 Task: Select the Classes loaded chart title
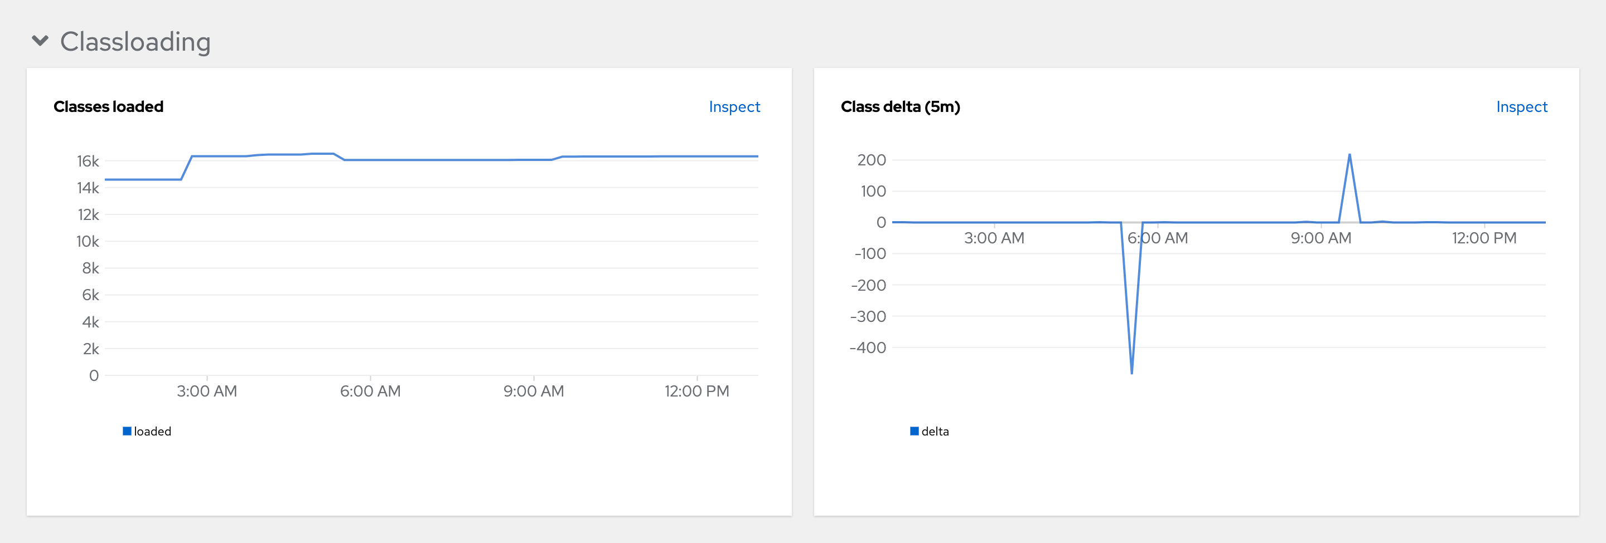pyautogui.click(x=108, y=106)
